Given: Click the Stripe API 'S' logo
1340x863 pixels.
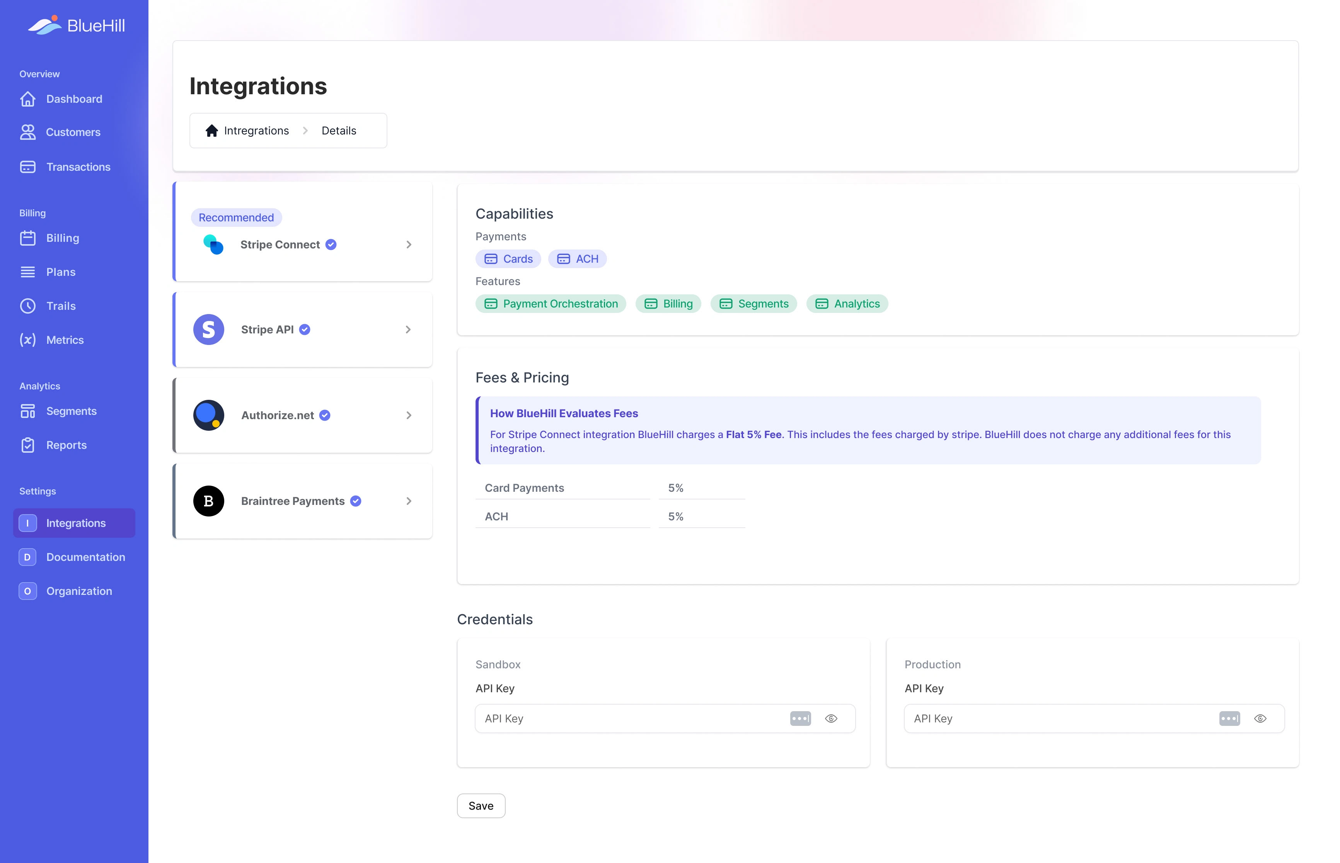Looking at the screenshot, I should 208,330.
